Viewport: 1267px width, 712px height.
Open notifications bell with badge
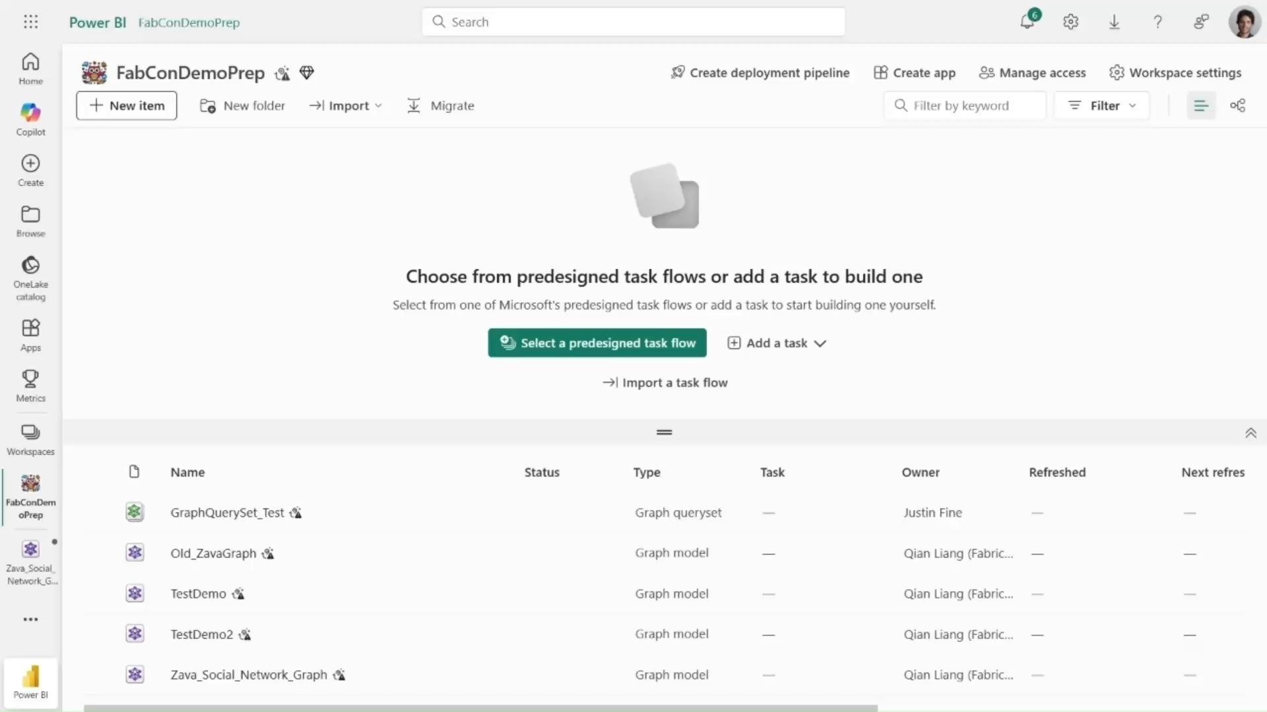click(x=1027, y=22)
